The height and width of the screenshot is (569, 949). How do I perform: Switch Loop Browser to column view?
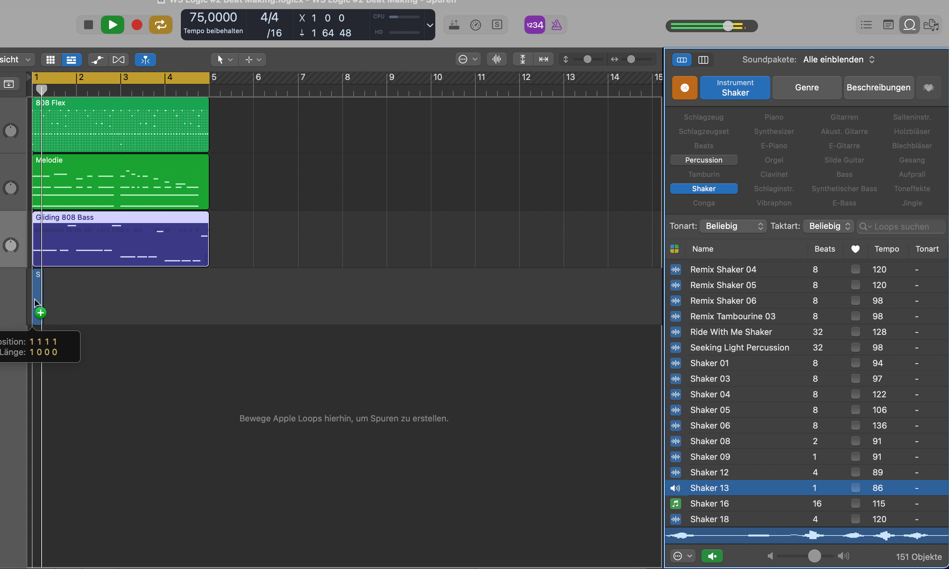tap(703, 60)
